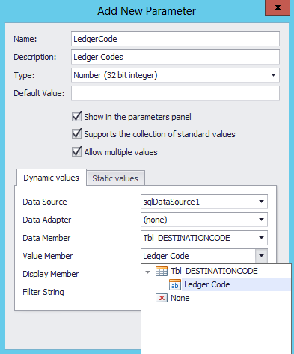The width and height of the screenshot is (294, 354).
Task: Click the Default Value input field
Action: pyautogui.click(x=175, y=93)
